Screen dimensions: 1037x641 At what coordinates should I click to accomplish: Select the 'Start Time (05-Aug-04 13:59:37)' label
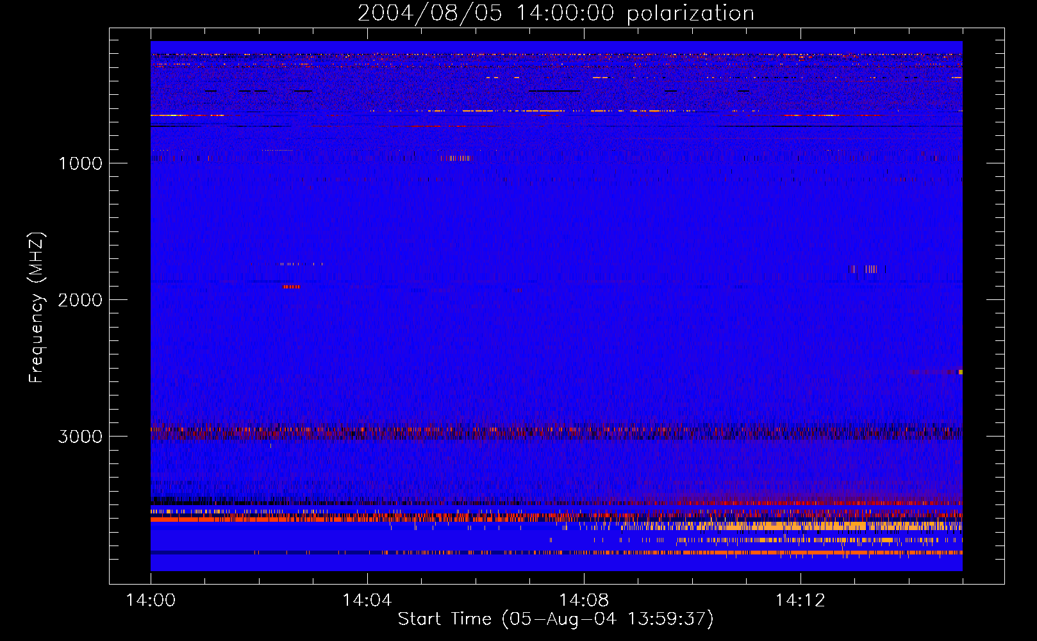(556, 619)
